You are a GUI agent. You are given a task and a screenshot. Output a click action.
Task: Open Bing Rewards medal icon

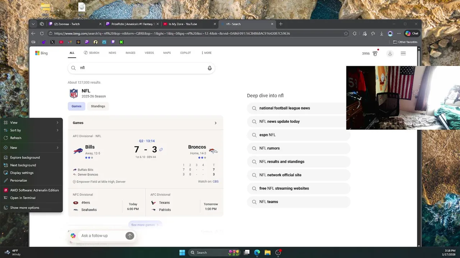[x=375, y=53]
